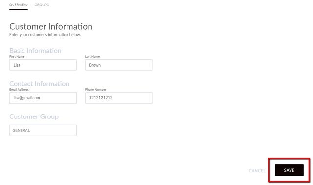
Task: Click the Email Address label
Action: tap(19, 89)
